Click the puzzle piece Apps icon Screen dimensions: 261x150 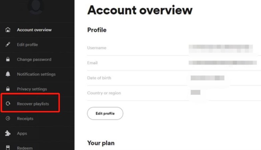8,133
